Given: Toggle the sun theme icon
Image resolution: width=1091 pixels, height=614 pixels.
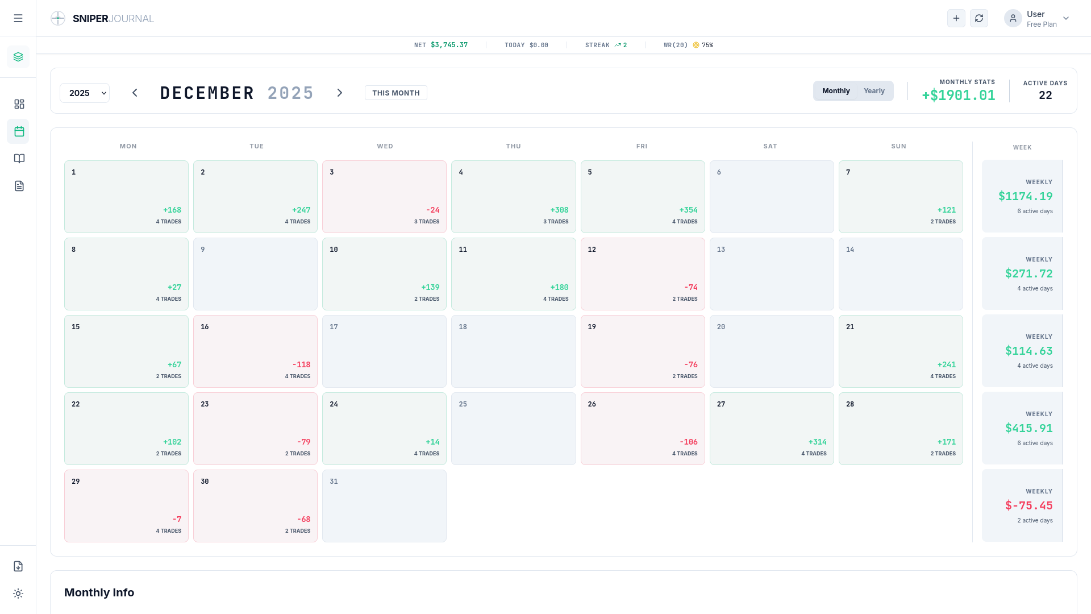Looking at the screenshot, I should 18,594.
